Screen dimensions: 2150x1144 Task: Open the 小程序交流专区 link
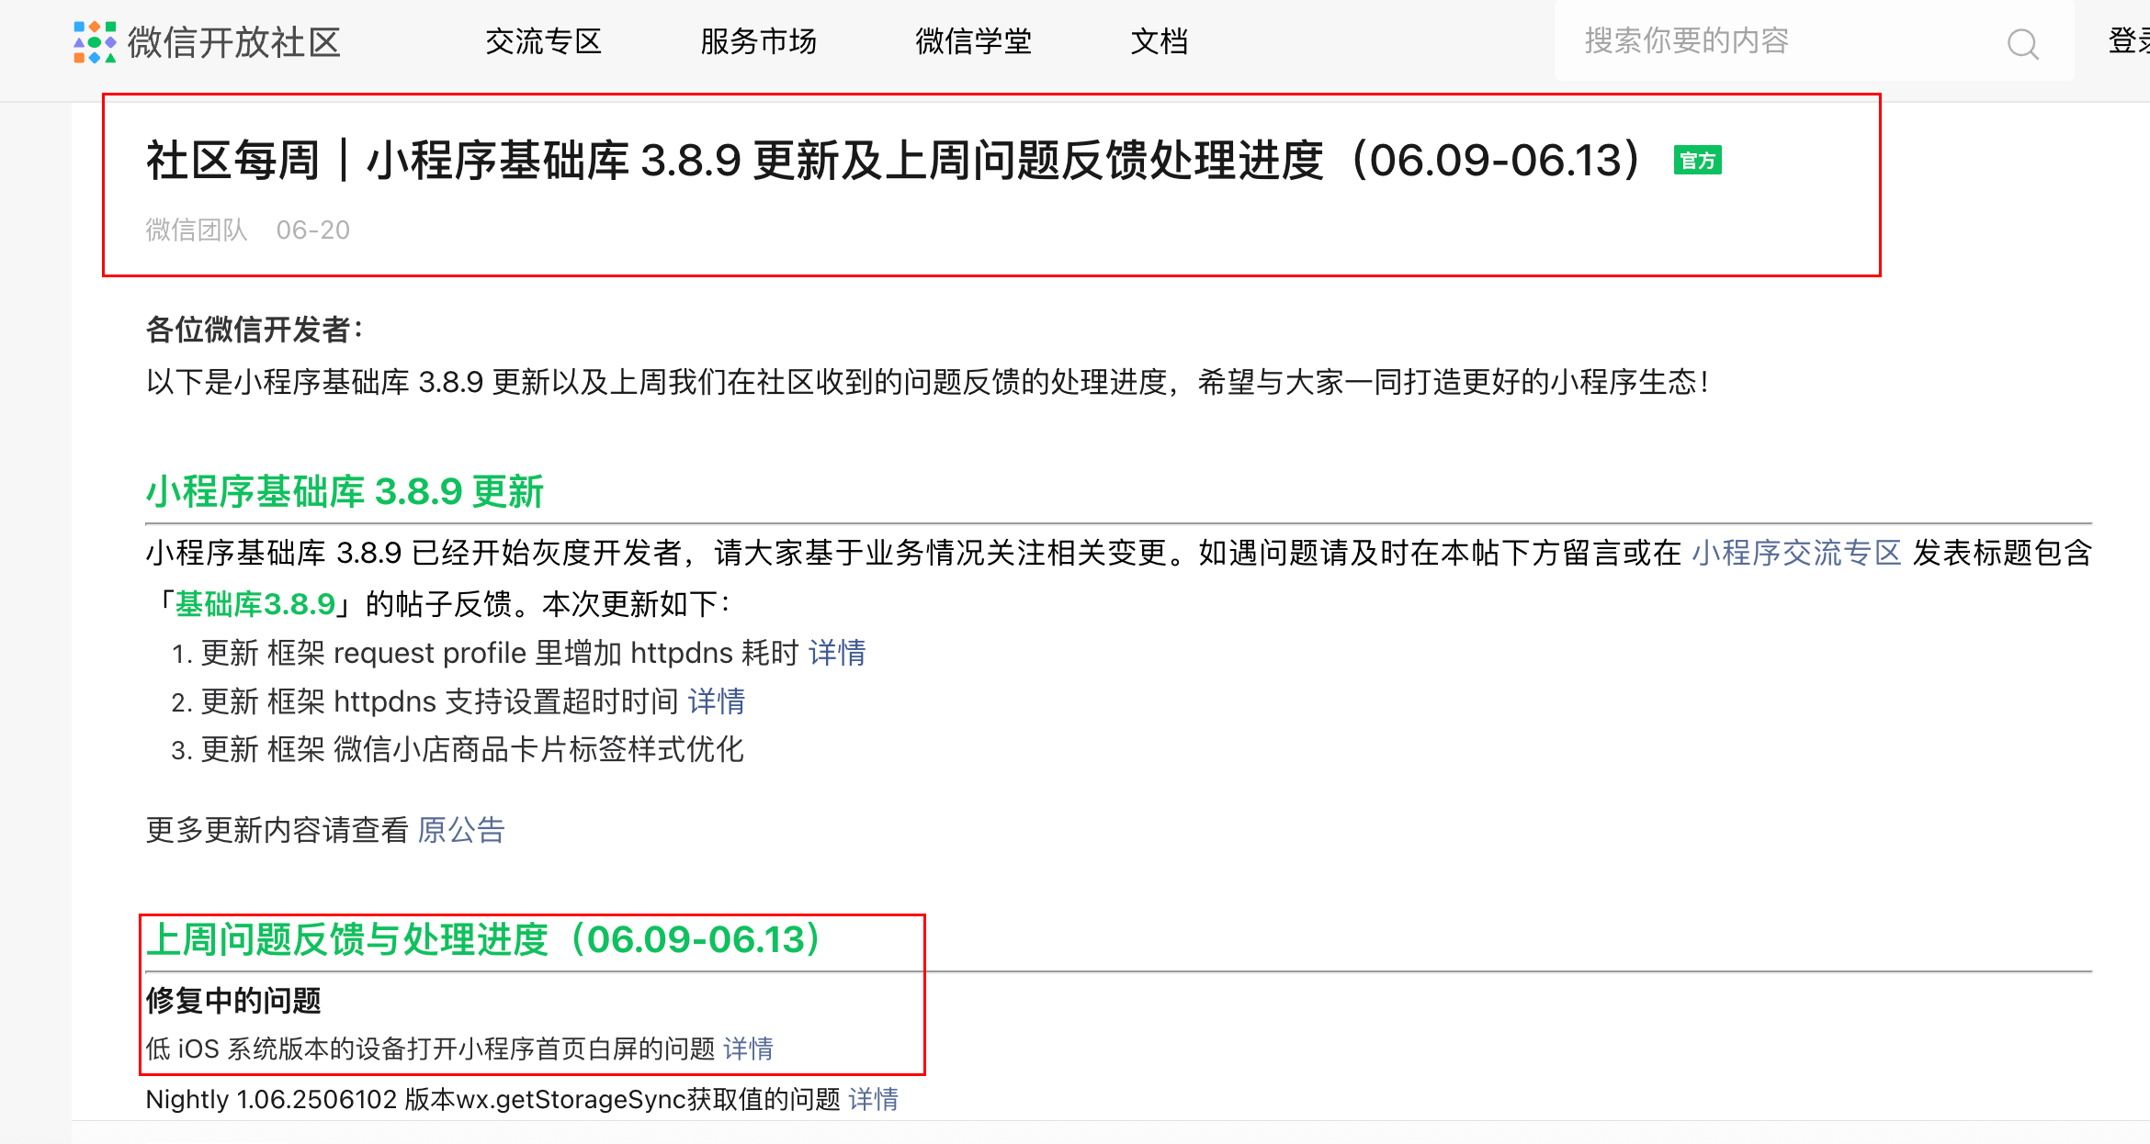coord(1796,553)
